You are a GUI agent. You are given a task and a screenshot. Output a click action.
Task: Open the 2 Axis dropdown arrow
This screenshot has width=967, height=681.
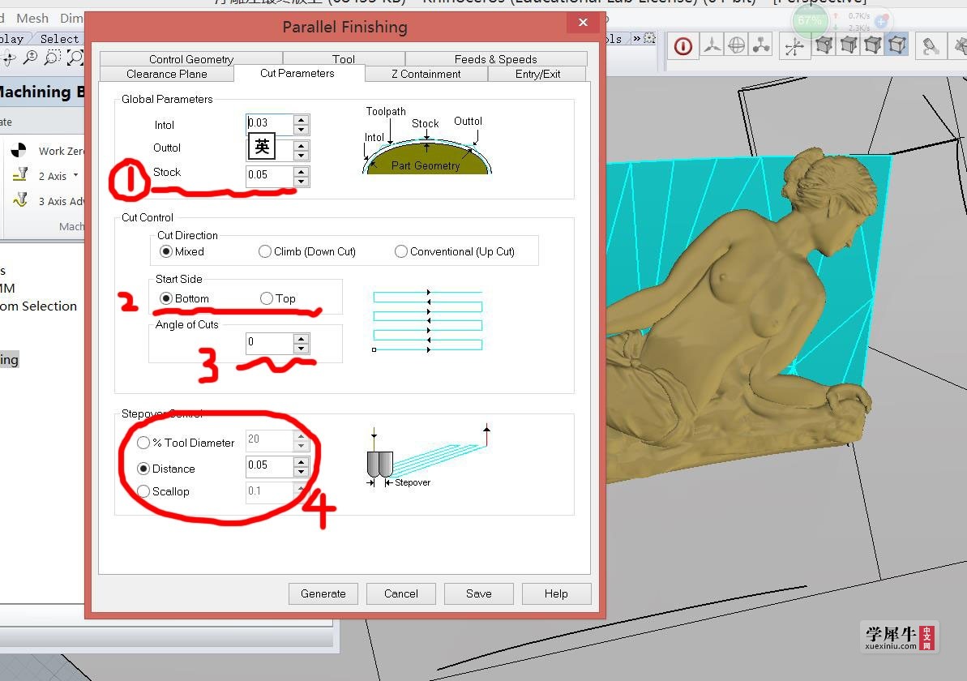[x=76, y=175]
